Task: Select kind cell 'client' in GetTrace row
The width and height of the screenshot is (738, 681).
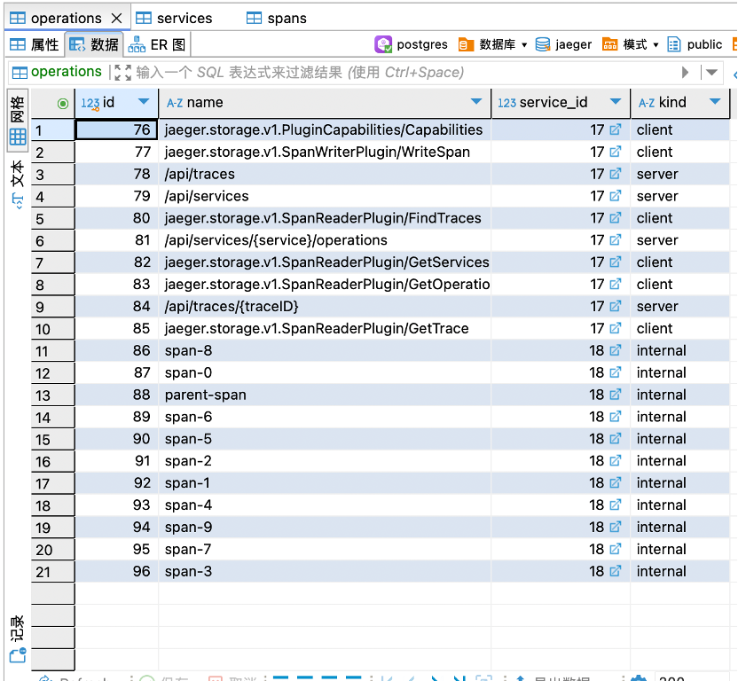Action: (x=680, y=328)
